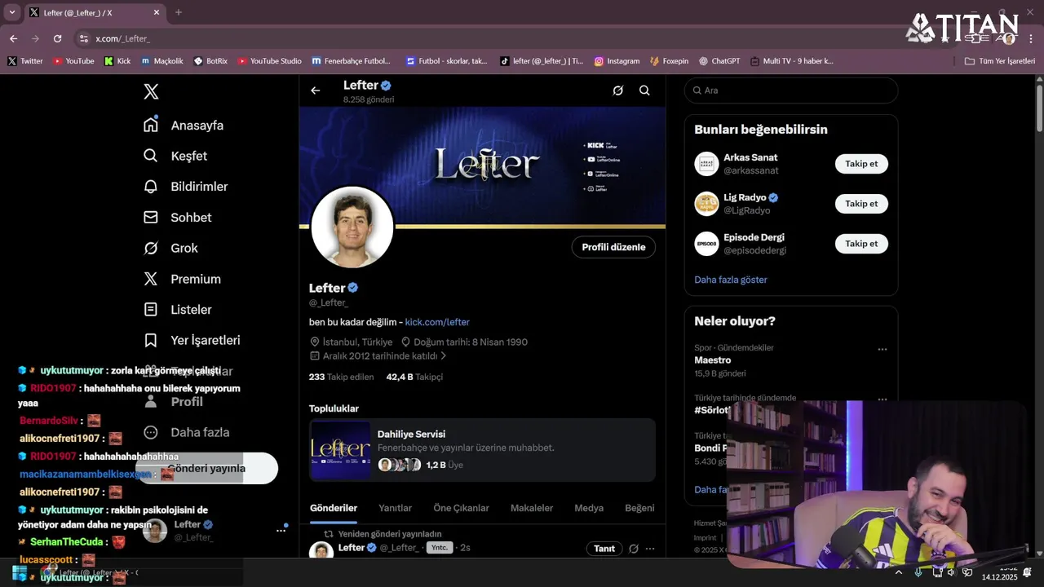Open Dahiliye Servisi community card
The width and height of the screenshot is (1044, 587).
click(482, 450)
